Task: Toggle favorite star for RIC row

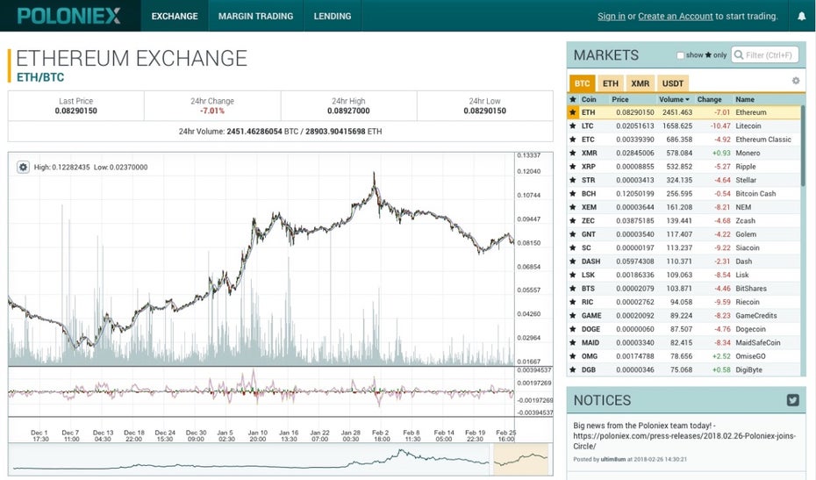Action: tap(573, 302)
